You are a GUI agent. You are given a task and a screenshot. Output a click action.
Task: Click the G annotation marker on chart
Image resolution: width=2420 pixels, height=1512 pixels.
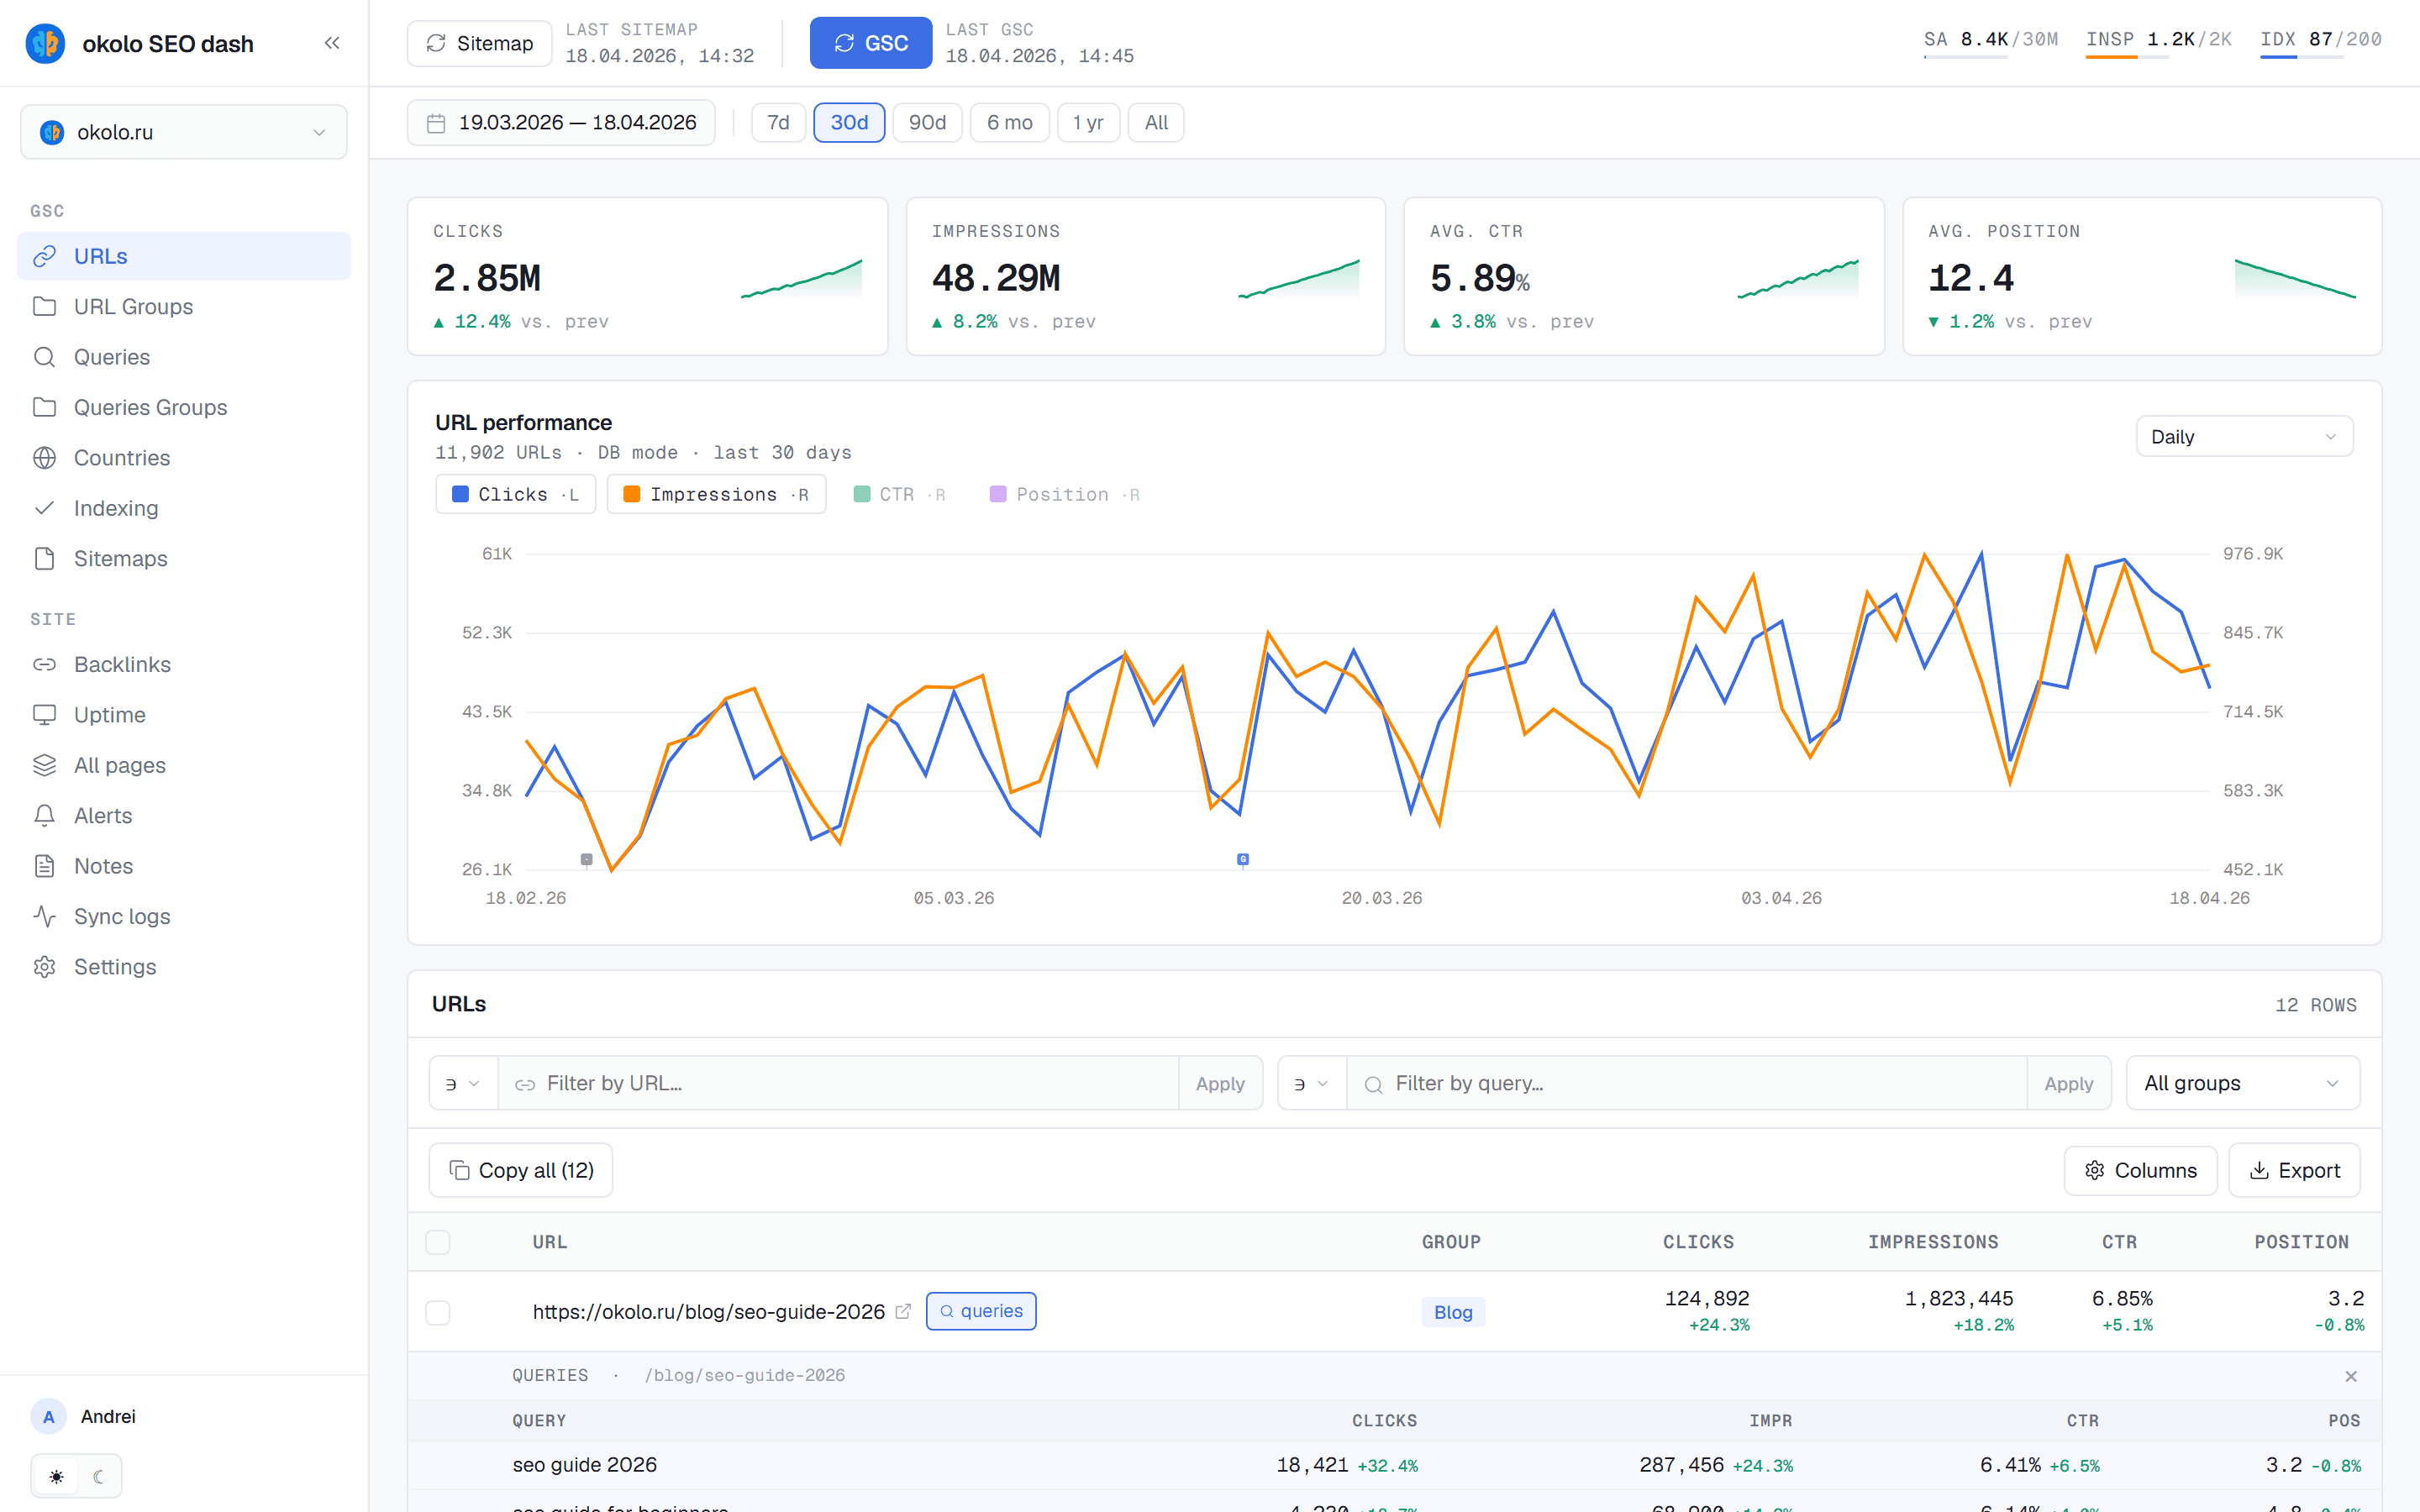click(x=1243, y=859)
